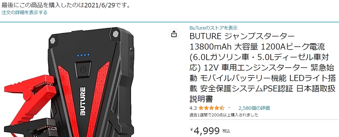
Task: Click 過去1週間で200点以上購入されました text
Action: point(224,115)
